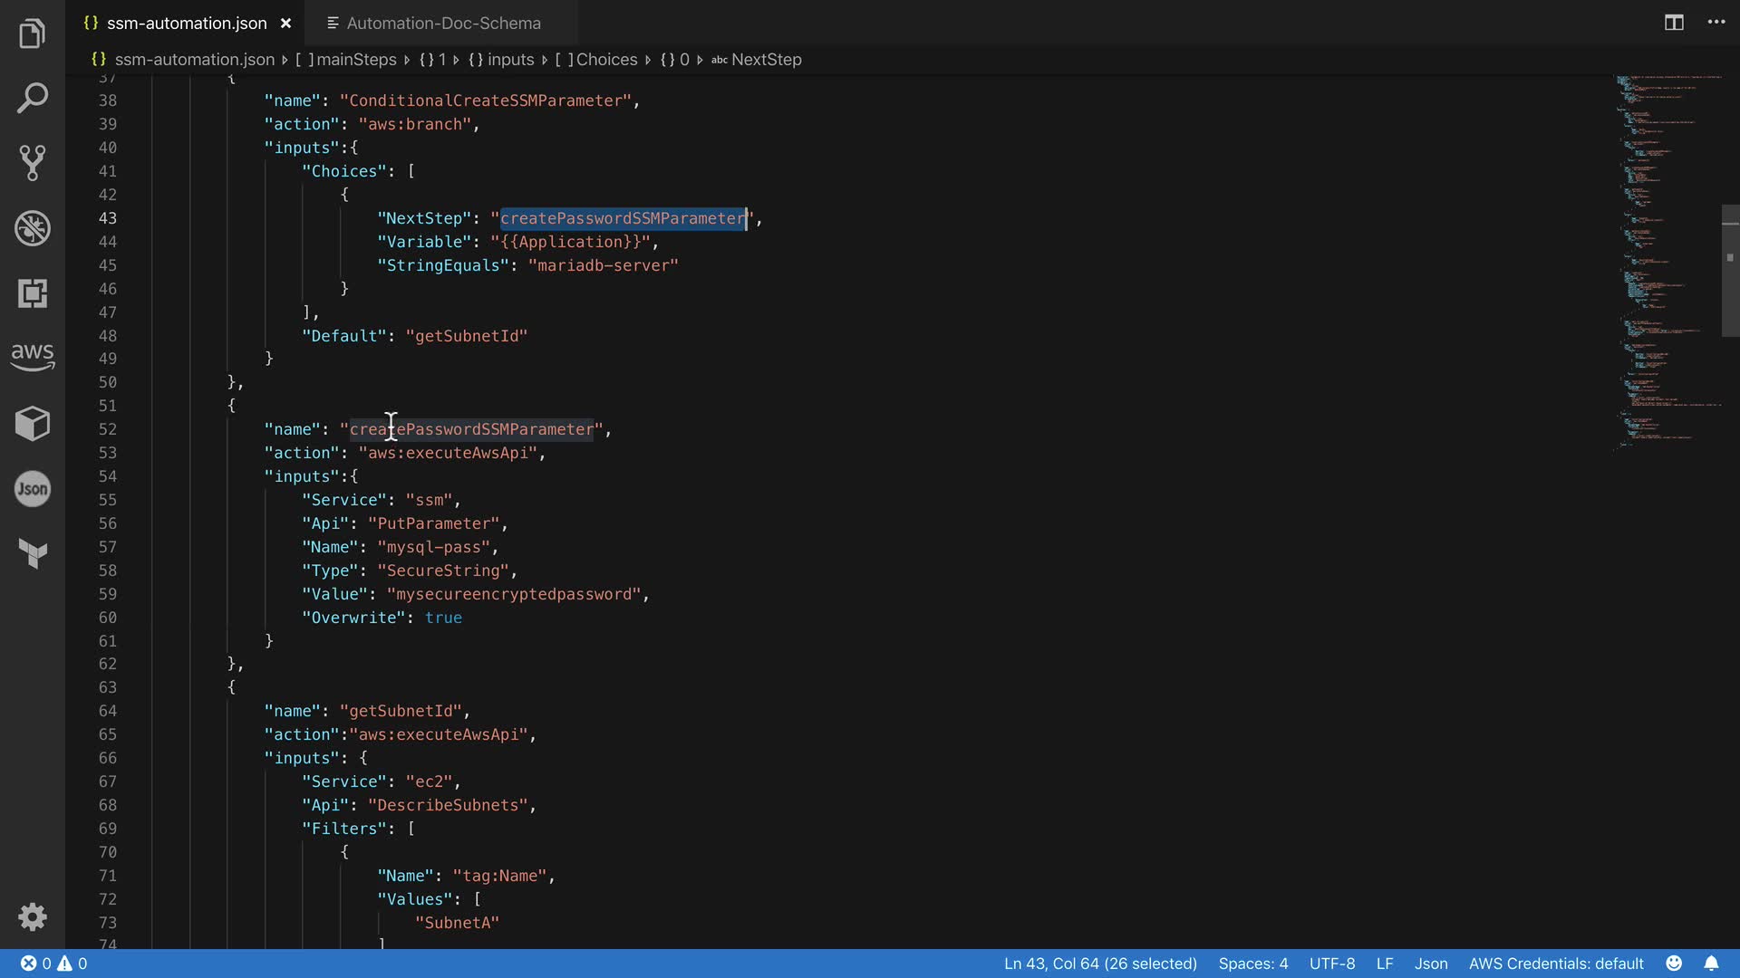Open the Source Control view
This screenshot has height=978, width=1740.
33,163
